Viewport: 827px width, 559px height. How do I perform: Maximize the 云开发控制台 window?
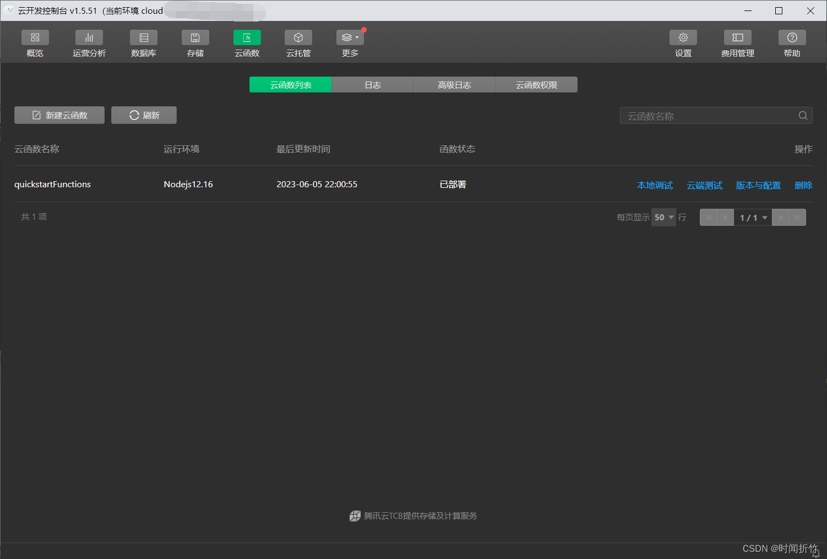(x=779, y=10)
